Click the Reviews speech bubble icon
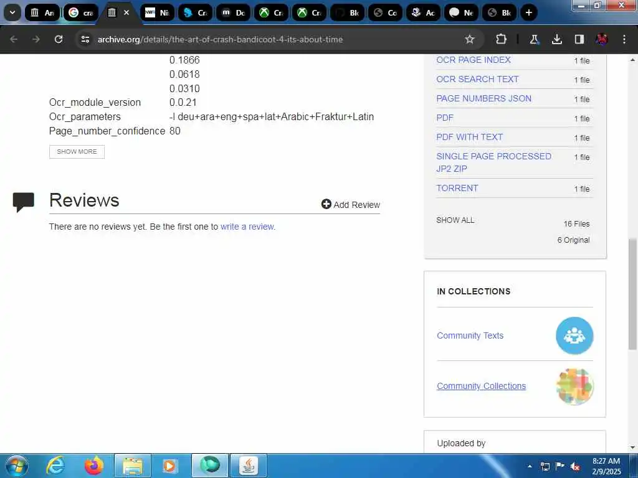The height and width of the screenshot is (478, 638). pyautogui.click(x=23, y=202)
